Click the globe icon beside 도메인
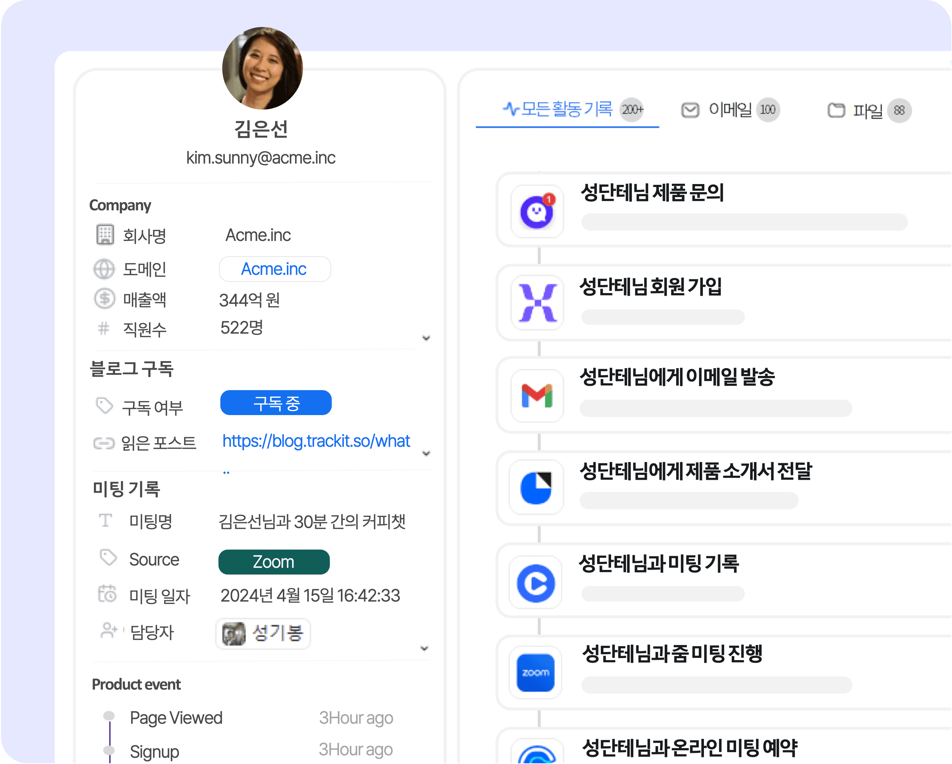 coord(104,269)
